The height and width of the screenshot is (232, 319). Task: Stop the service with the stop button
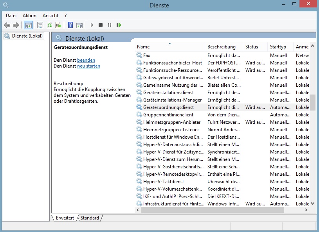pos(101,25)
